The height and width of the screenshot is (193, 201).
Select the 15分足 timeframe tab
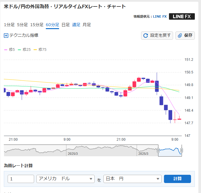(x=37, y=25)
